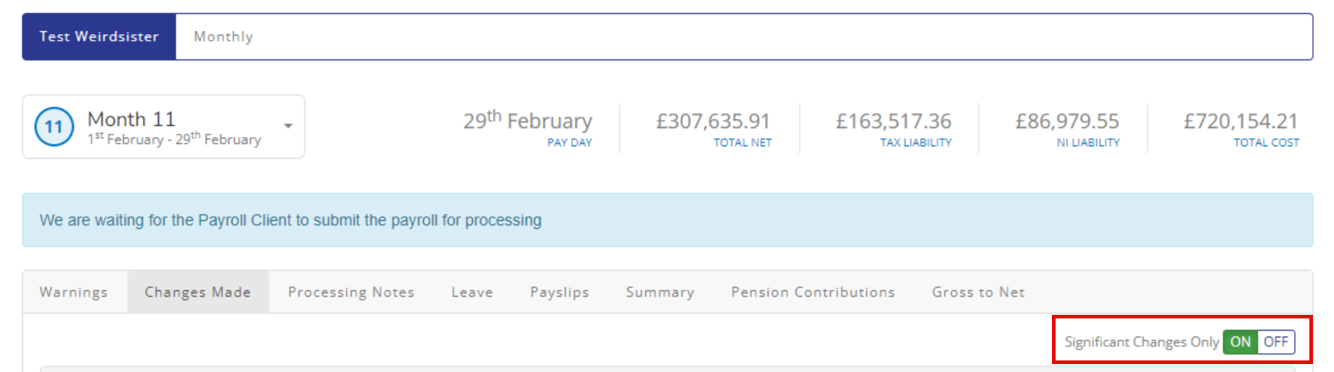View the Payslips tab
1334x372 pixels.
(559, 292)
